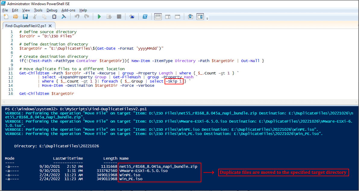Click "Get-Date" in line 5
359x191 pixels.
coord(106,49)
